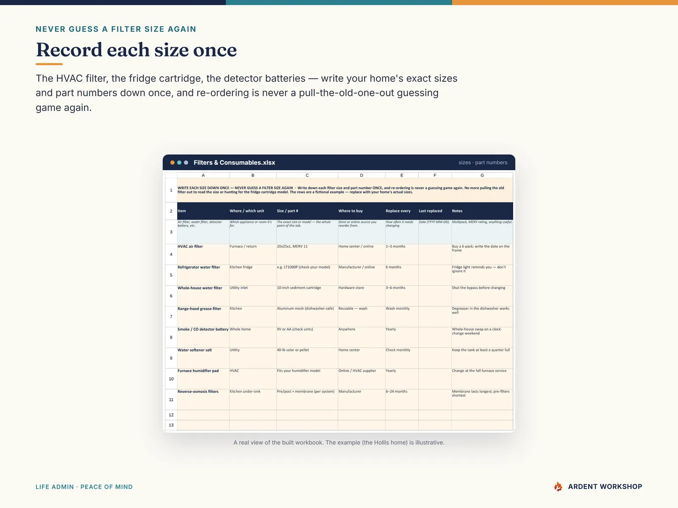Click the 'Reusable — wash' cell
Screen dimensions: 678x508
tap(361, 317)
